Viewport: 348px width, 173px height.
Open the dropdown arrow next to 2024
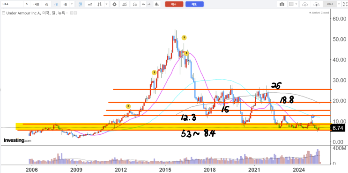(339, 4)
